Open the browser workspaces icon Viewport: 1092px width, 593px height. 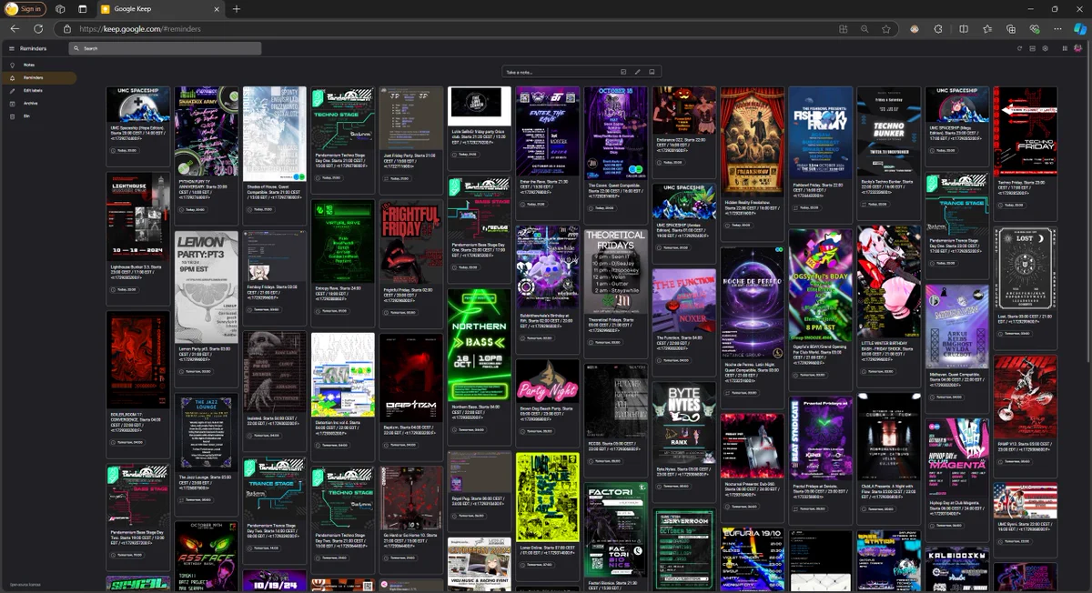[60, 9]
